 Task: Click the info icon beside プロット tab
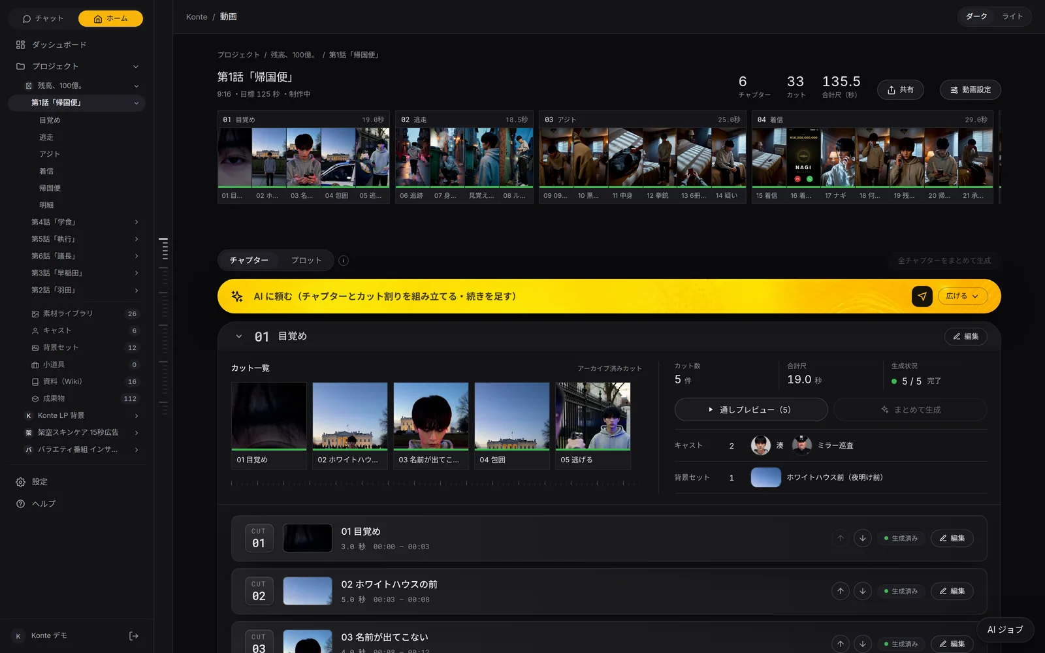click(344, 261)
